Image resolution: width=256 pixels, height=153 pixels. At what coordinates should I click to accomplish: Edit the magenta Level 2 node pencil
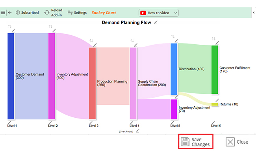coord(54,31)
